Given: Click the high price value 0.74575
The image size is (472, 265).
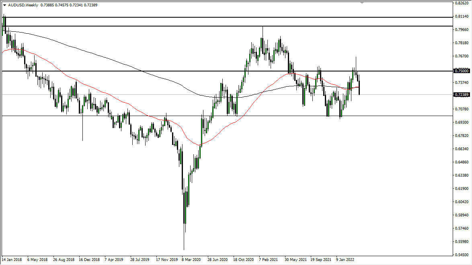Looking at the screenshot, I should (x=62, y=5).
